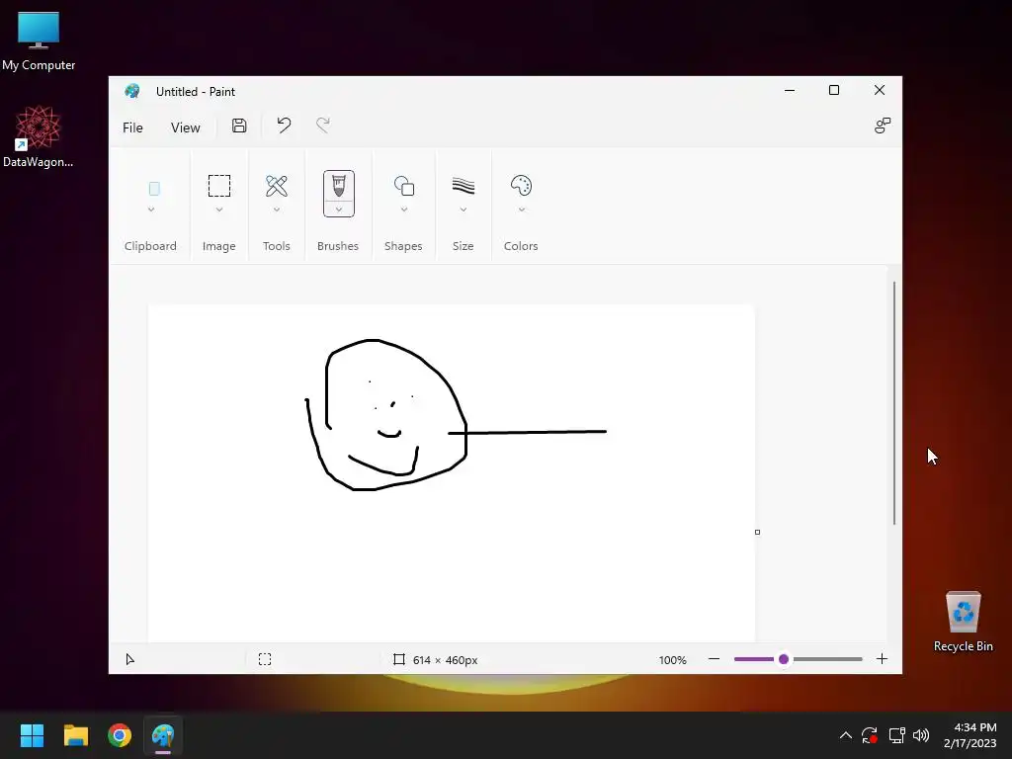The width and height of the screenshot is (1012, 759).
Task: Launch Google Chrome from the taskbar
Action: (120, 735)
